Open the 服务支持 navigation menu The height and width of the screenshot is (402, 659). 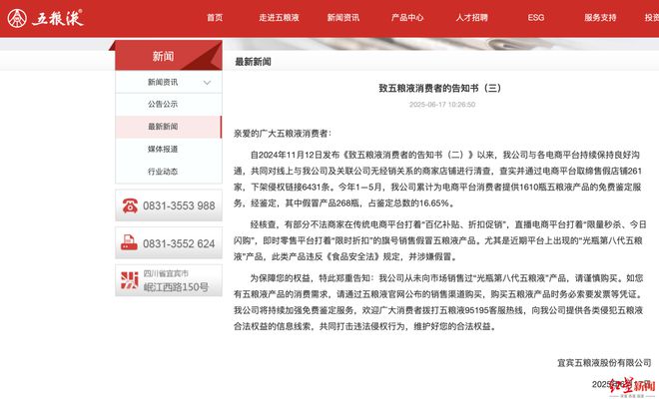coord(600,18)
